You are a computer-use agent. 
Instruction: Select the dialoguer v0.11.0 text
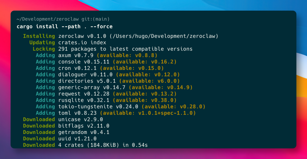pos(86,75)
